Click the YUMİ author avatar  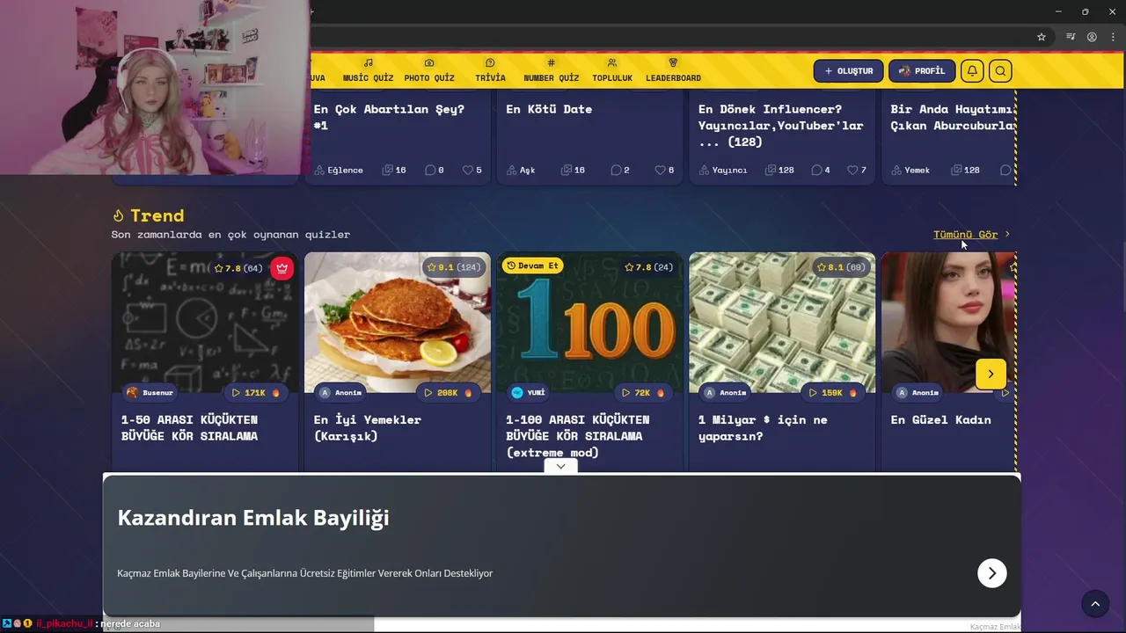click(x=517, y=393)
